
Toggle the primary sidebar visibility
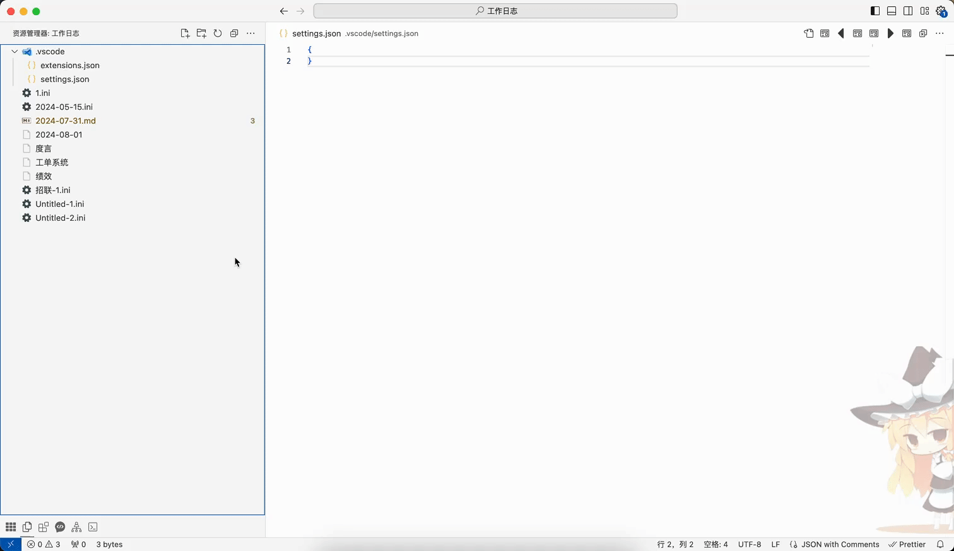click(x=875, y=11)
